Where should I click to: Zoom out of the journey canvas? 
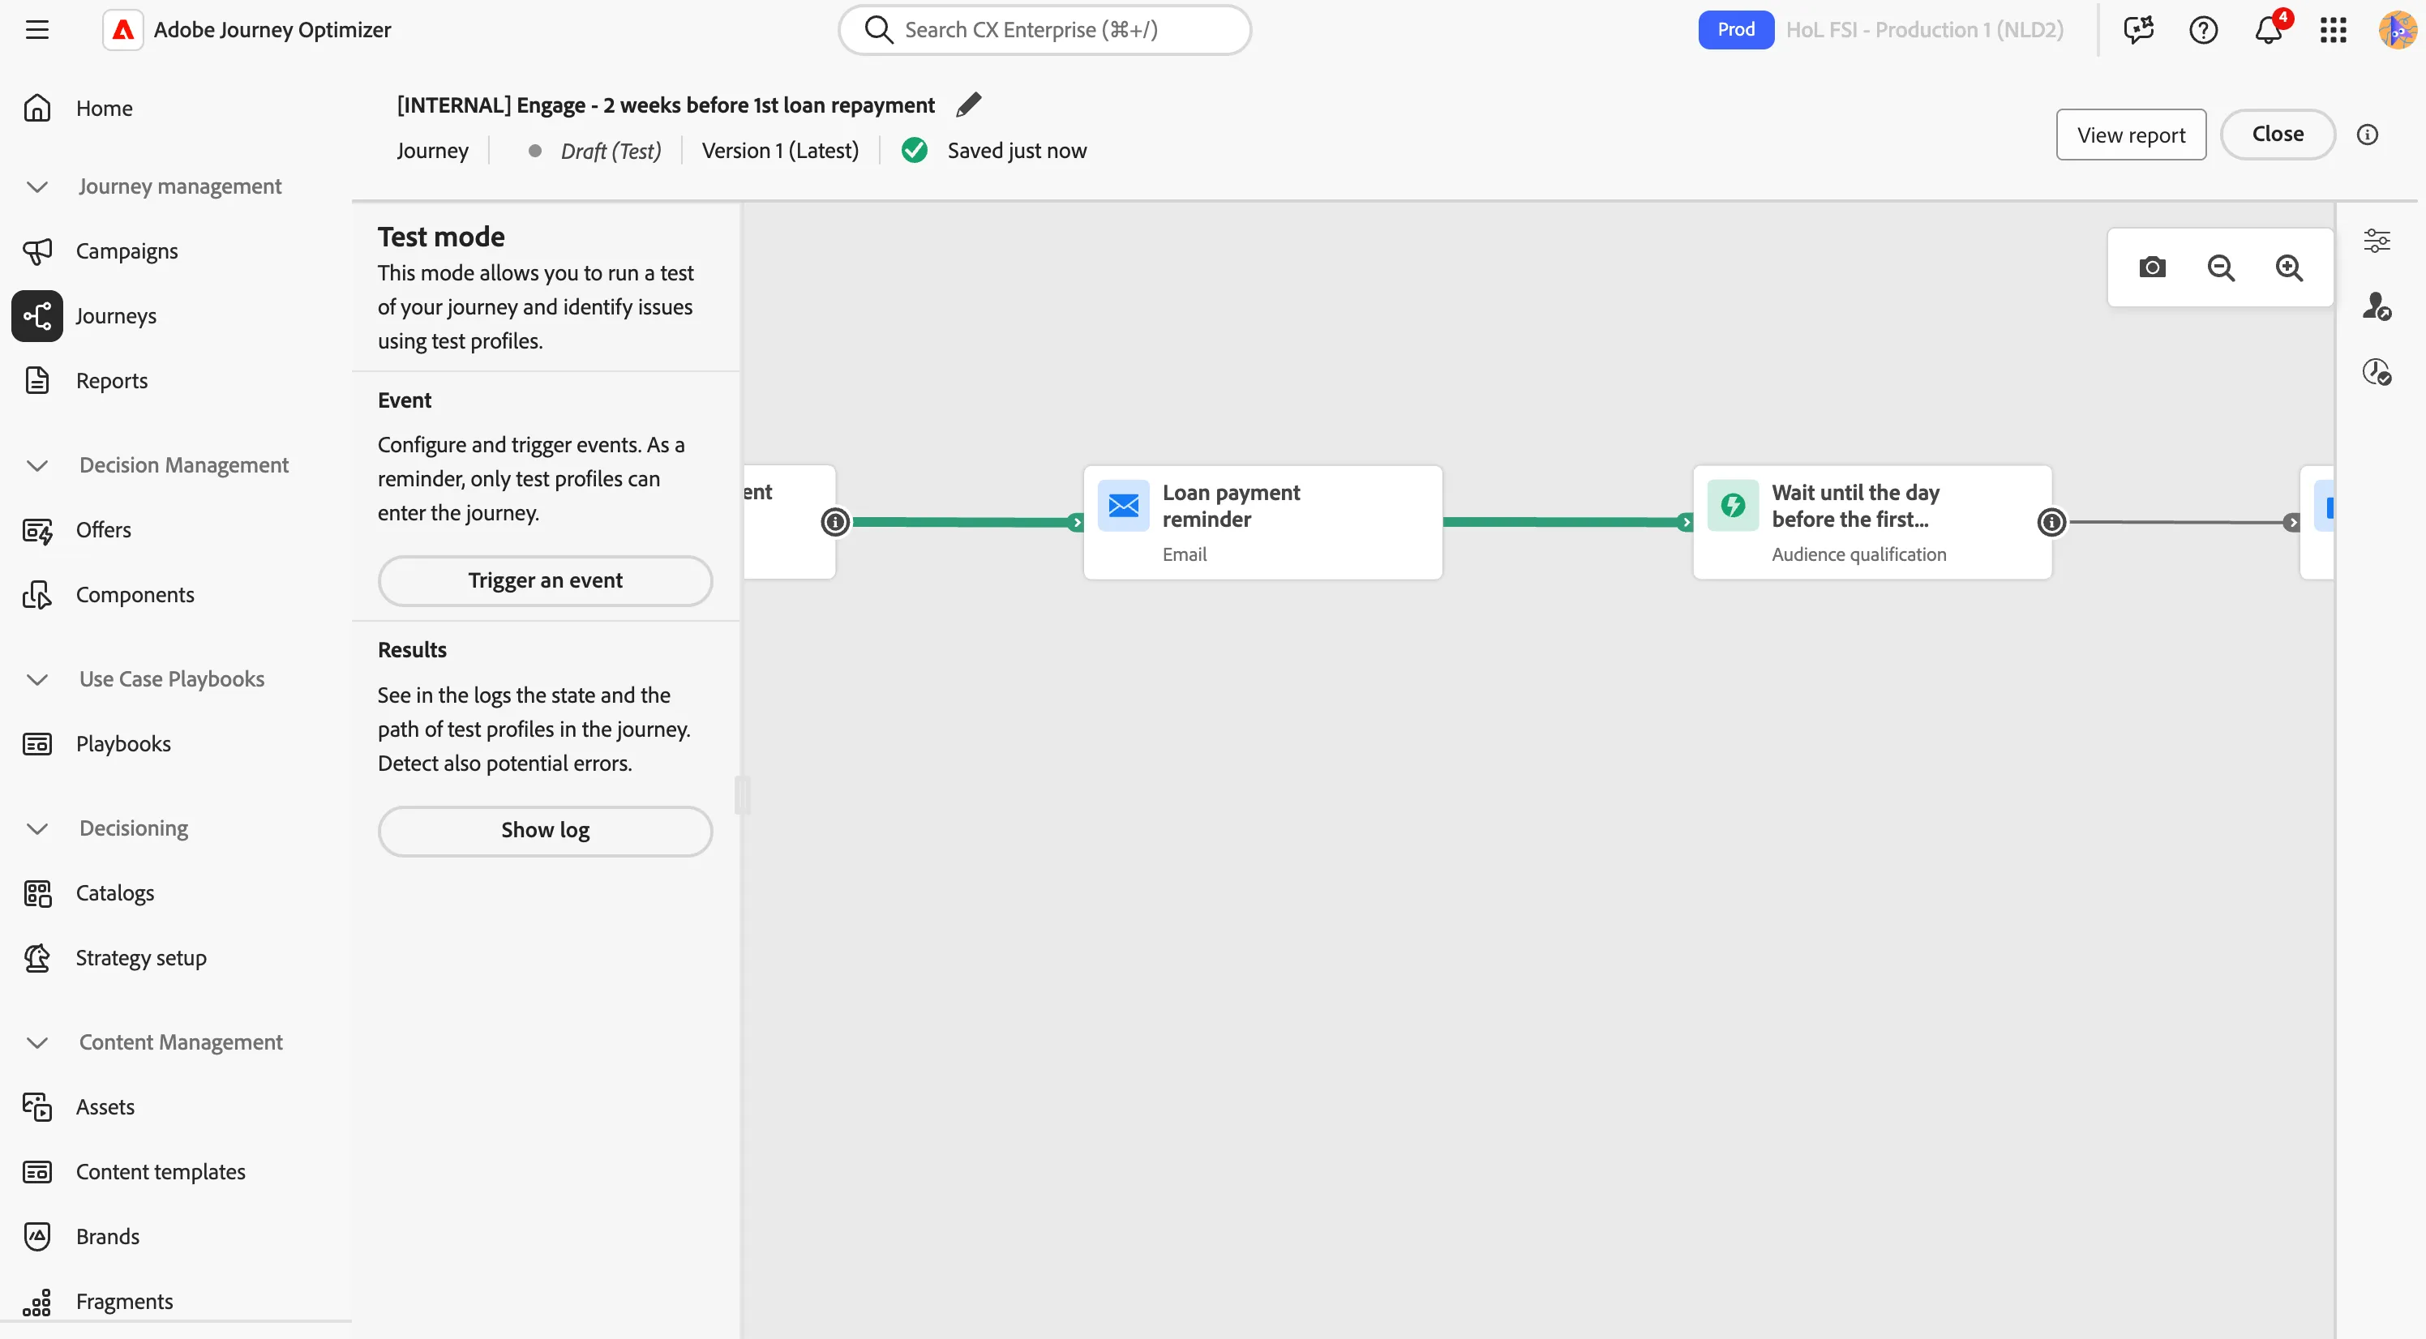(x=2221, y=267)
